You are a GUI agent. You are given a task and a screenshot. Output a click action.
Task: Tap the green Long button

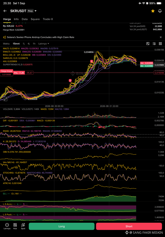62,226
